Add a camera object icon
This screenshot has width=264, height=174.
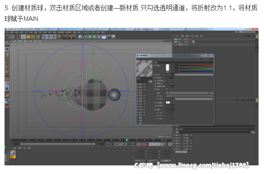point(109,37)
